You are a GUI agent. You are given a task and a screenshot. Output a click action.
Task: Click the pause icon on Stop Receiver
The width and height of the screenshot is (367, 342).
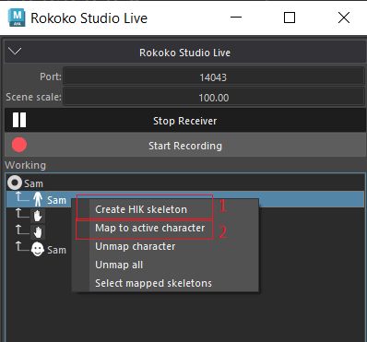(19, 120)
